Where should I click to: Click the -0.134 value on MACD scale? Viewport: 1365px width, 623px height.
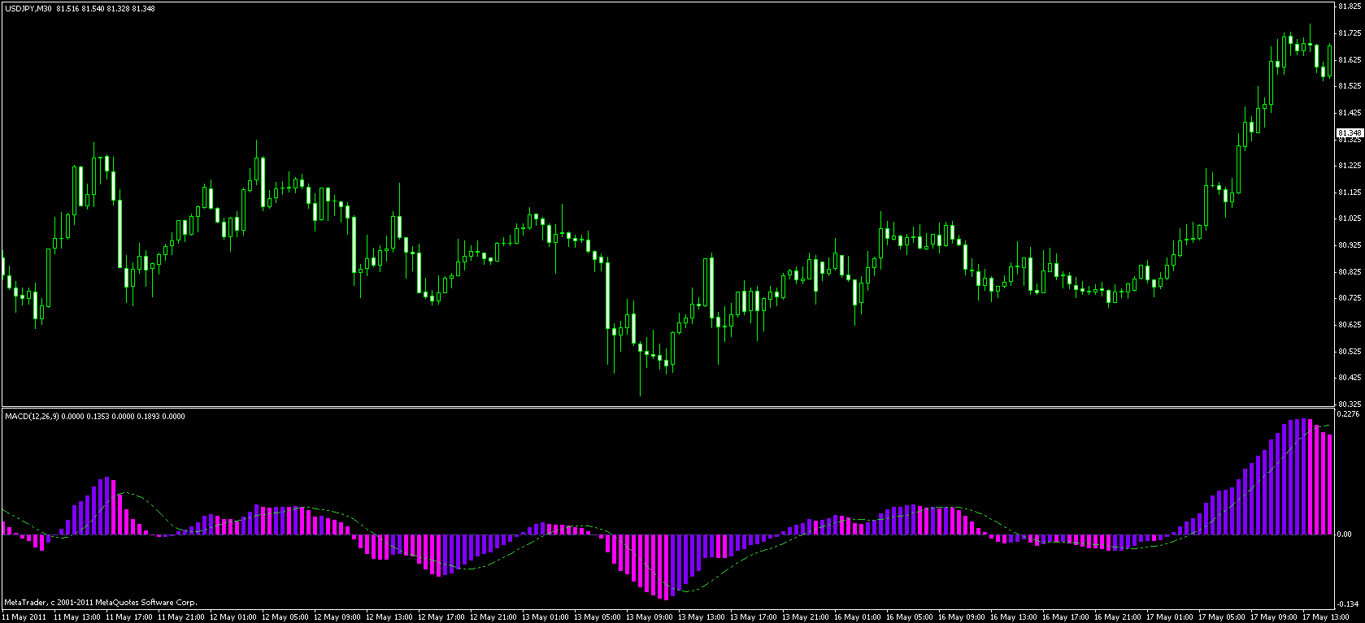pyautogui.click(x=1348, y=604)
